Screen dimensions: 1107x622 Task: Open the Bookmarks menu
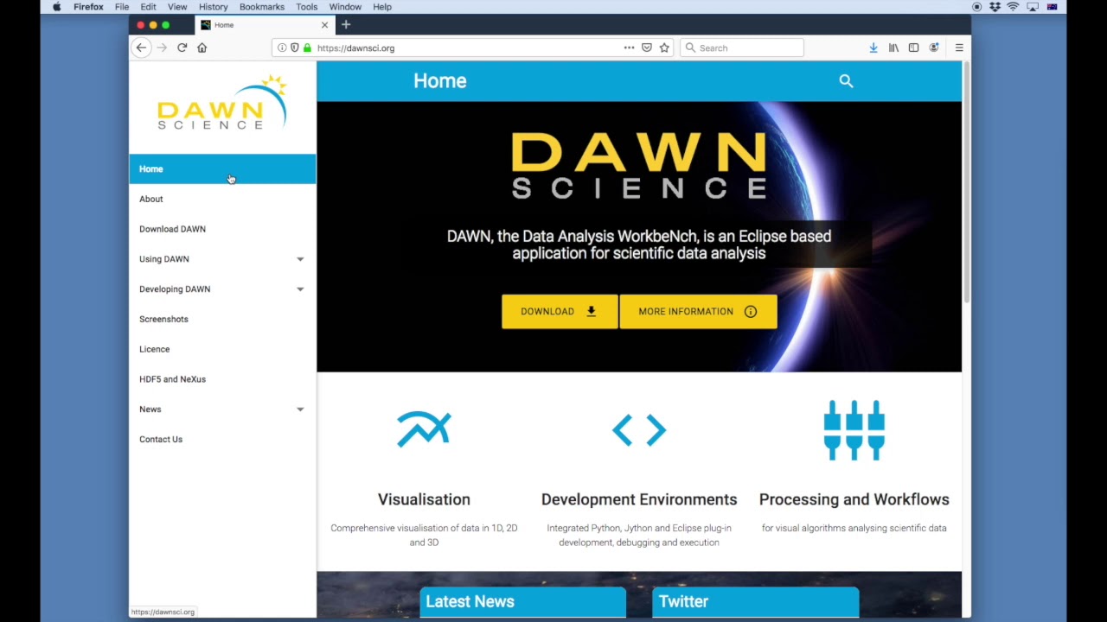[262, 7]
